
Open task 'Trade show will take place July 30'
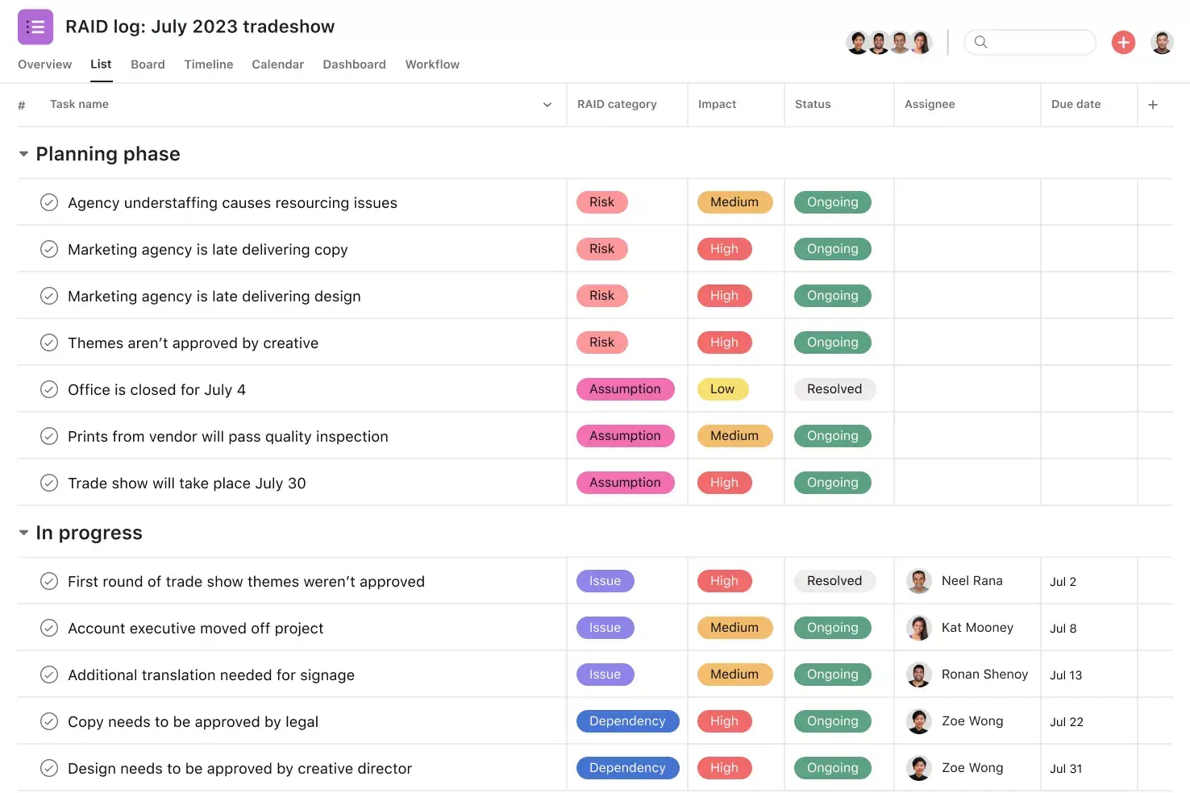187,484
